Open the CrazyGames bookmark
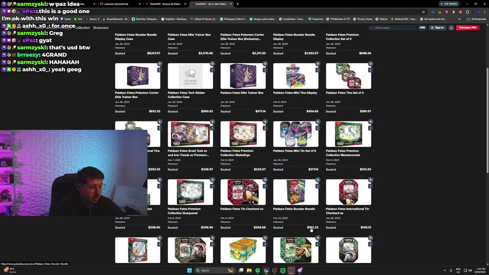The height and width of the screenshot is (275, 489). coord(291,19)
